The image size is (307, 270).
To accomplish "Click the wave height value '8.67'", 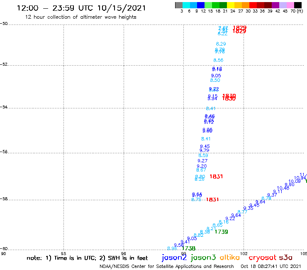I will point(201,170).
